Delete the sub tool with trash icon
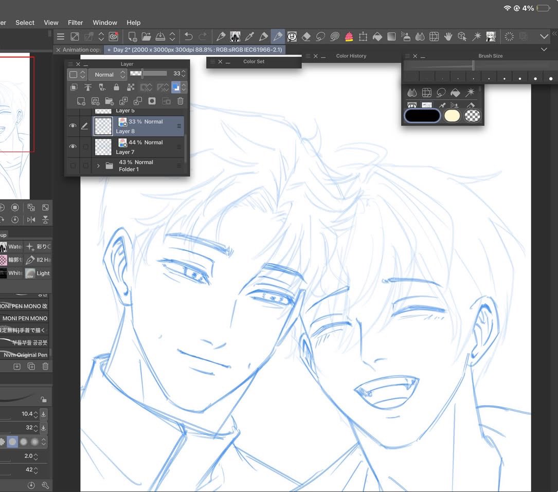Screen dimensions: 558x492 [45, 366]
